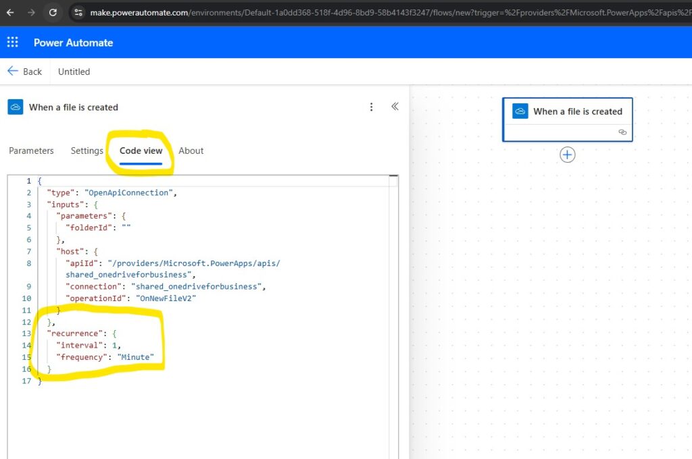Click the "apiId" line in code
Viewport: 692px width, 459px height.
coord(173,263)
